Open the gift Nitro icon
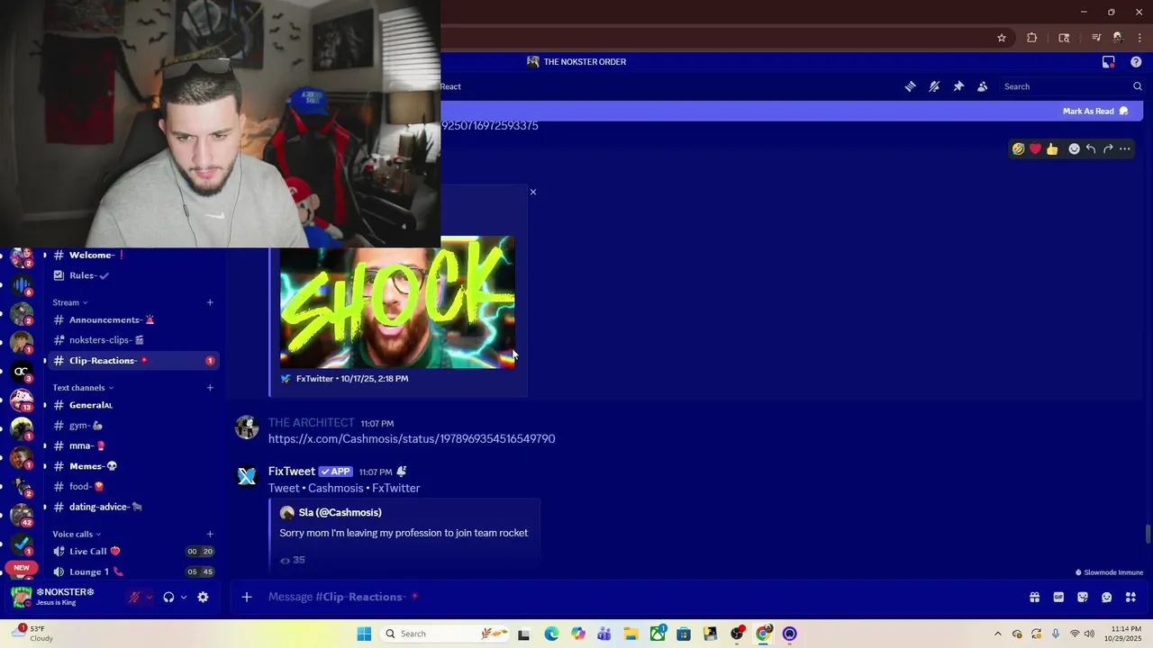 (1034, 597)
